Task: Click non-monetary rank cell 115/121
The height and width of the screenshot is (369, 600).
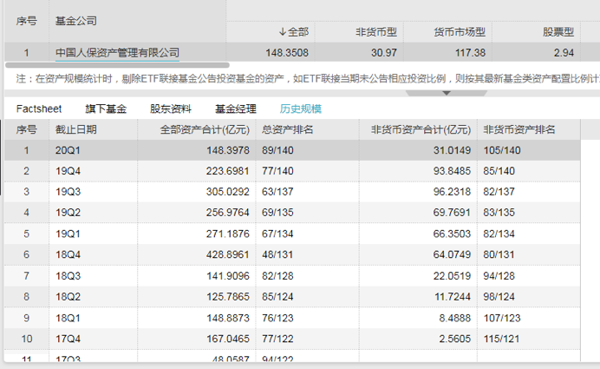Action: point(502,339)
